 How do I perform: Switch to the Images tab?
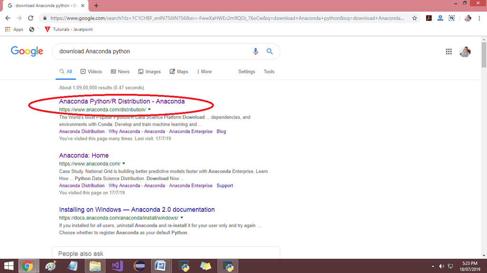coord(150,72)
